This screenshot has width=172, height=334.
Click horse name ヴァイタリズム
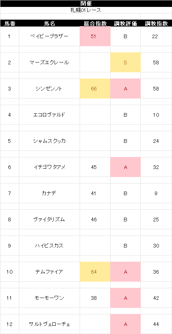pos(49,220)
